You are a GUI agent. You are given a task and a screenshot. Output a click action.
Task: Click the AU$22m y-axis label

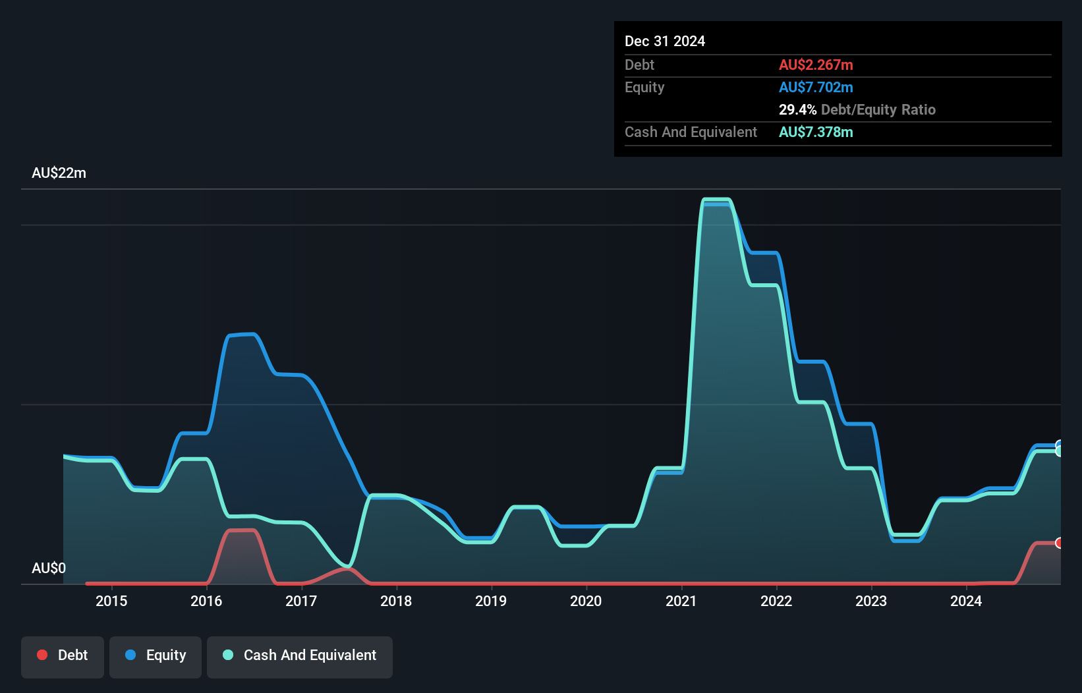pyautogui.click(x=59, y=173)
